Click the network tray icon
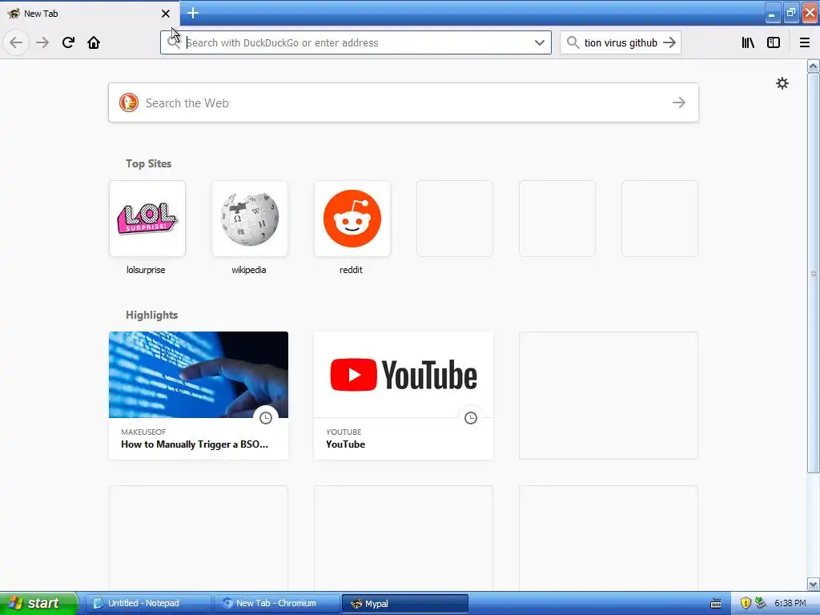820x615 pixels. (x=761, y=603)
